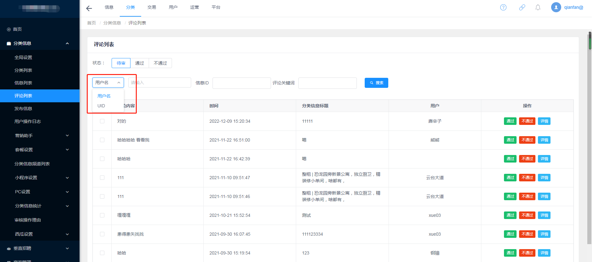Collapse the 分类信息 sidebar section chevron
The height and width of the screenshot is (262, 592).
click(67, 44)
